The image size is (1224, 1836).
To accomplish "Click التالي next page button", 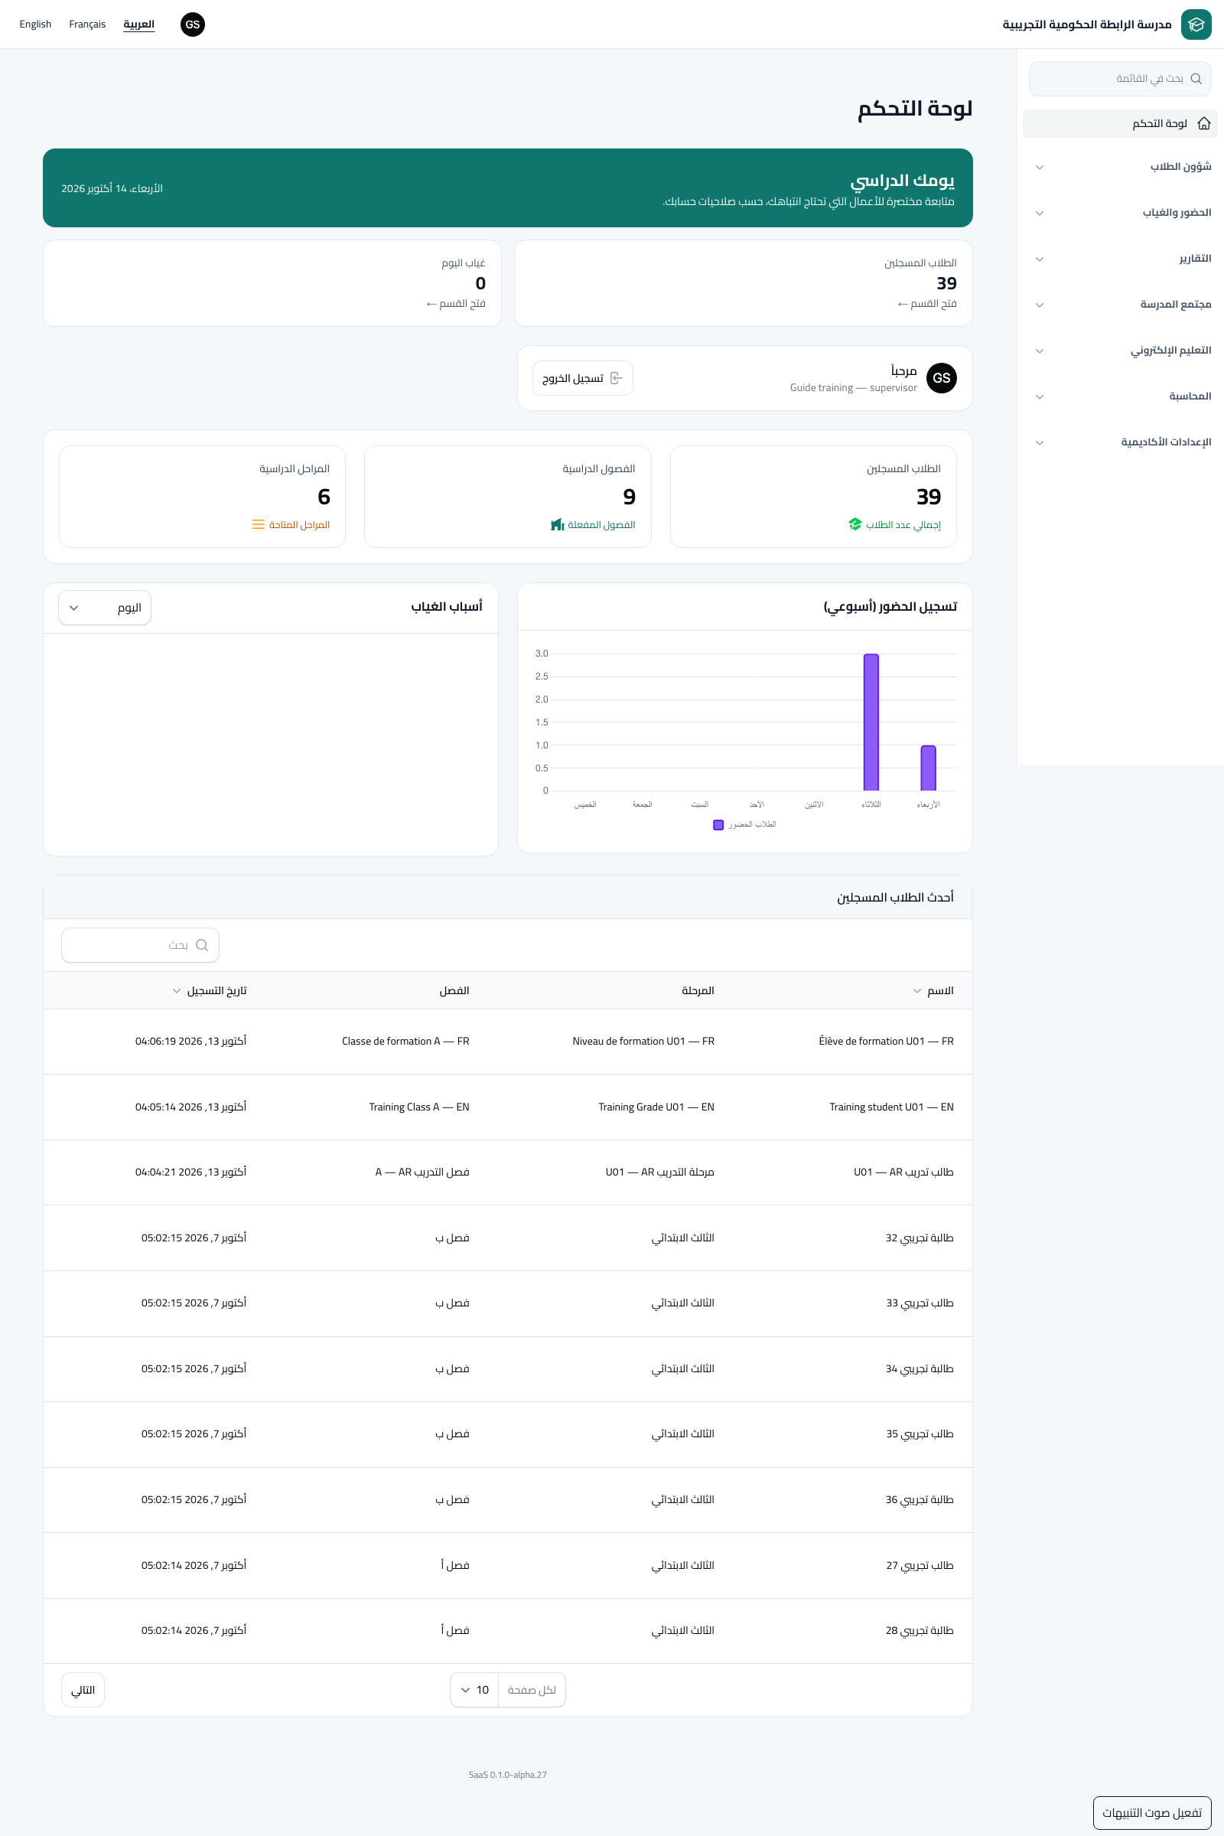I will point(83,1690).
